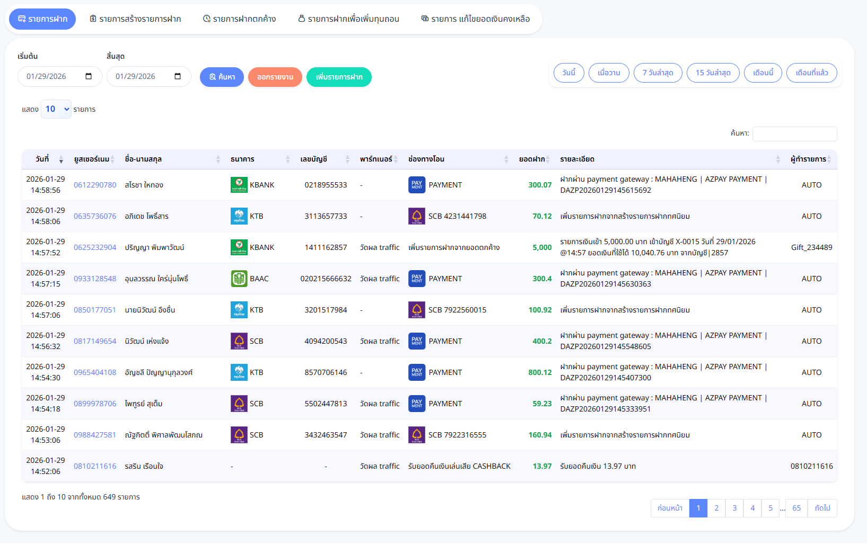Type in the table ค้นหา search box
Viewport: 867px width, 554px height.
(794, 134)
